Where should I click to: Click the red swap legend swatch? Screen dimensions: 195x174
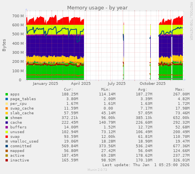7,137
